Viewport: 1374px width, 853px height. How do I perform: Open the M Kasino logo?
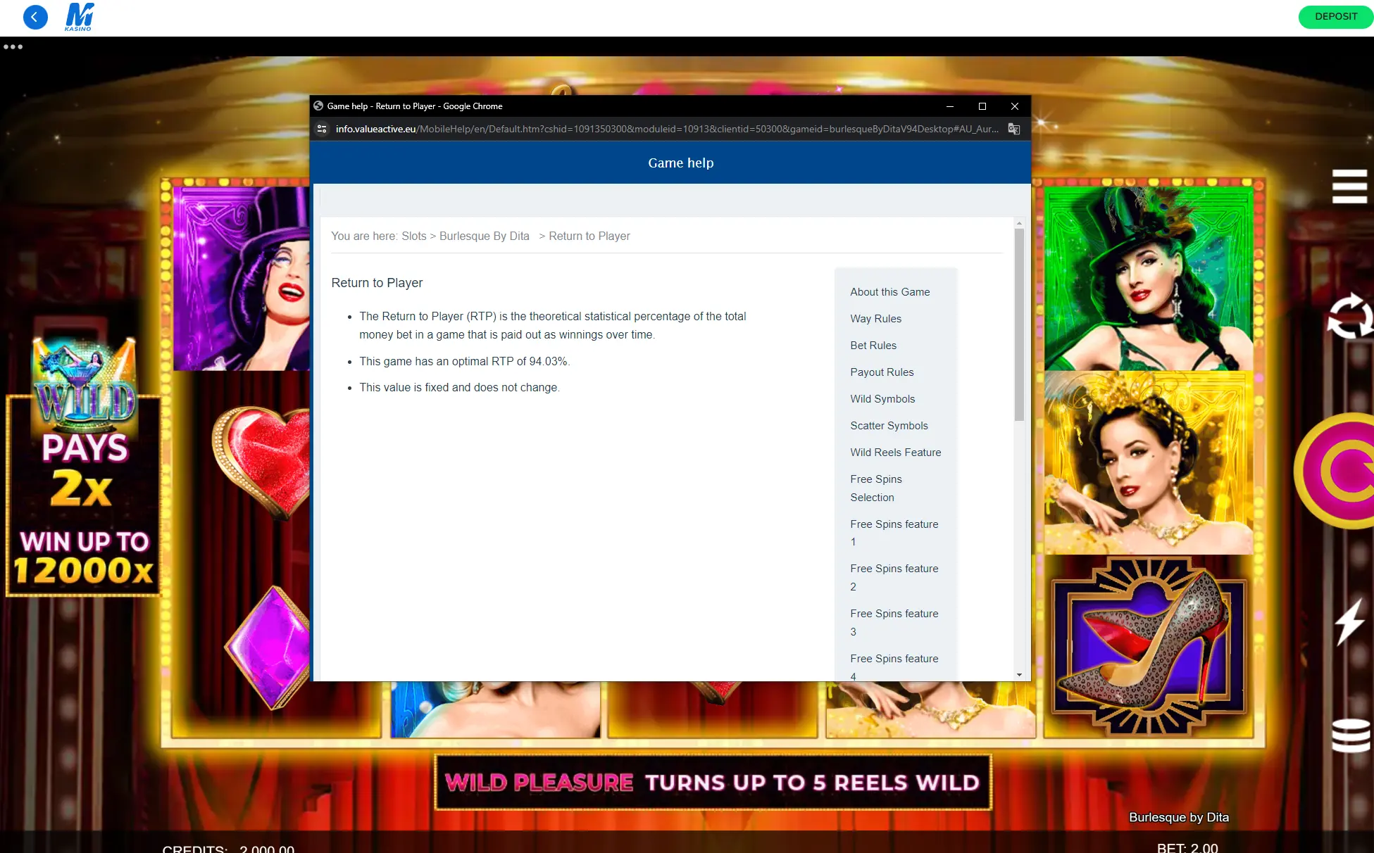coord(79,17)
